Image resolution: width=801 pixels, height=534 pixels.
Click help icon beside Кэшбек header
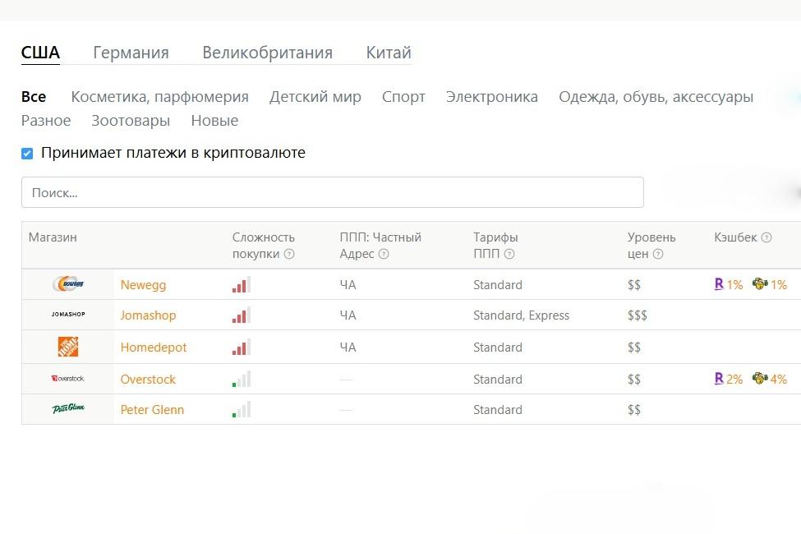click(766, 237)
